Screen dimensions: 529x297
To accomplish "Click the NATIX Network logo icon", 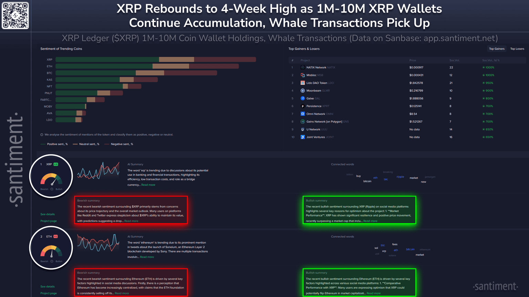I will click(302, 68).
